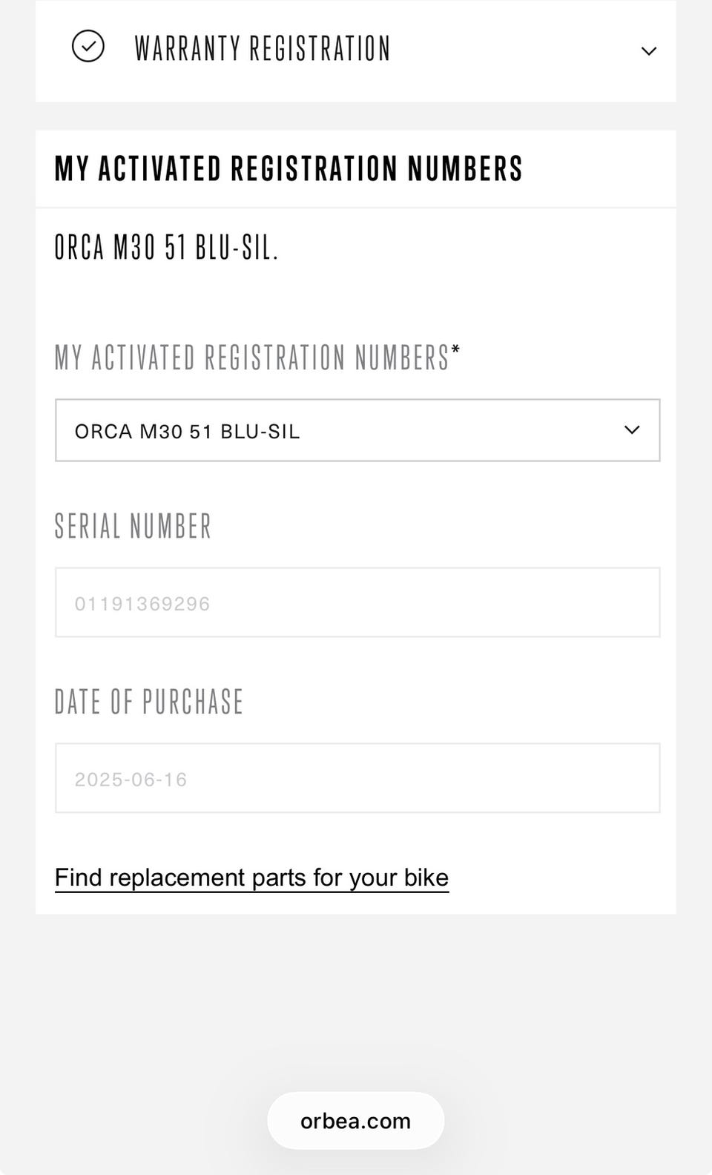Click the gray My Activated Registration Numbers field label
Screen dimensions: 712x1175
pyautogui.click(x=251, y=358)
